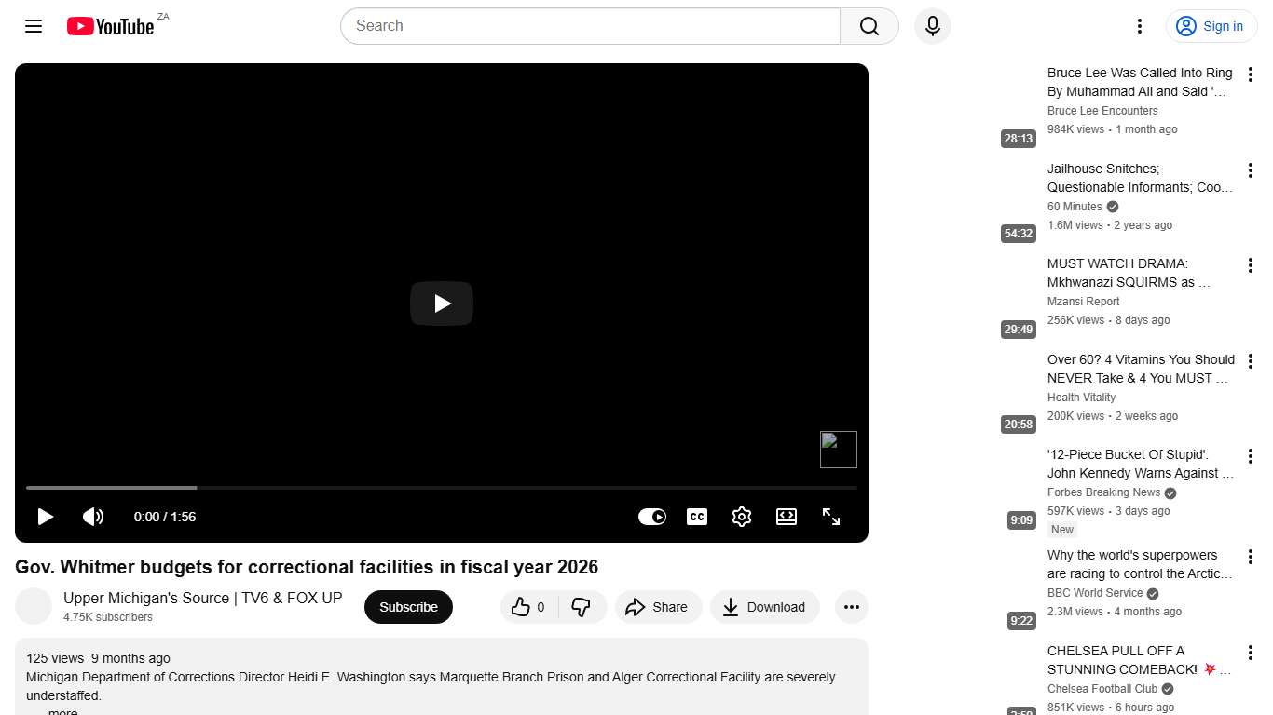This screenshot has width=1273, height=715.
Task: Open the guide with the hamburger menu
Action: click(33, 26)
